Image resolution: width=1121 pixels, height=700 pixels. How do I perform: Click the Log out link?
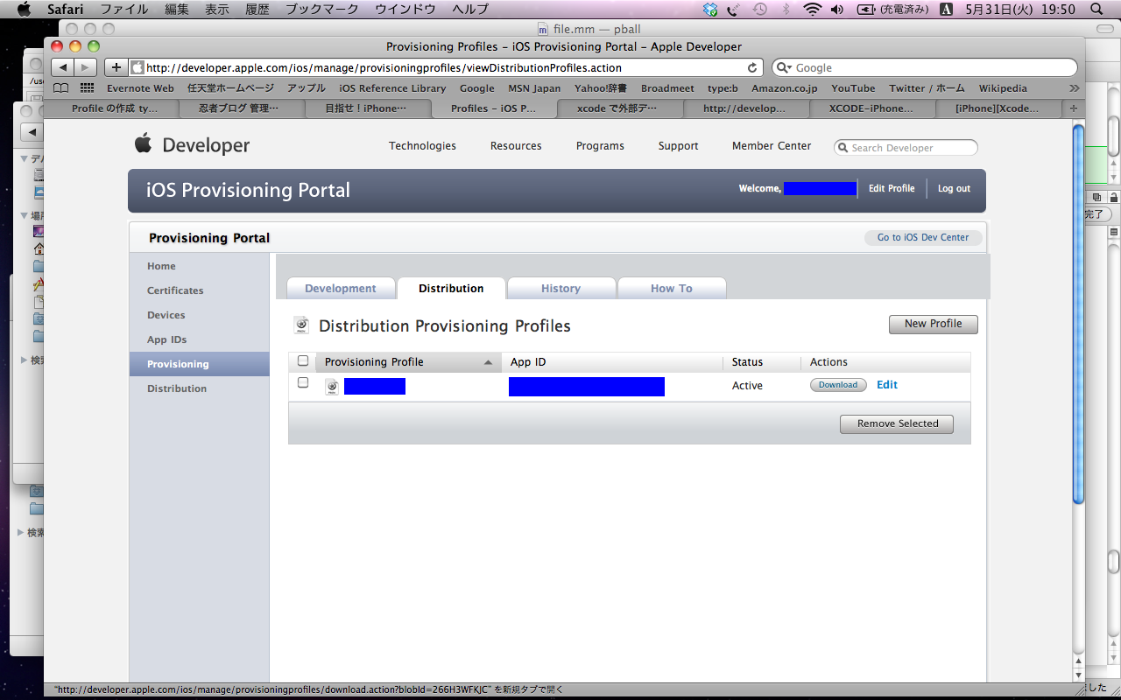click(x=954, y=188)
